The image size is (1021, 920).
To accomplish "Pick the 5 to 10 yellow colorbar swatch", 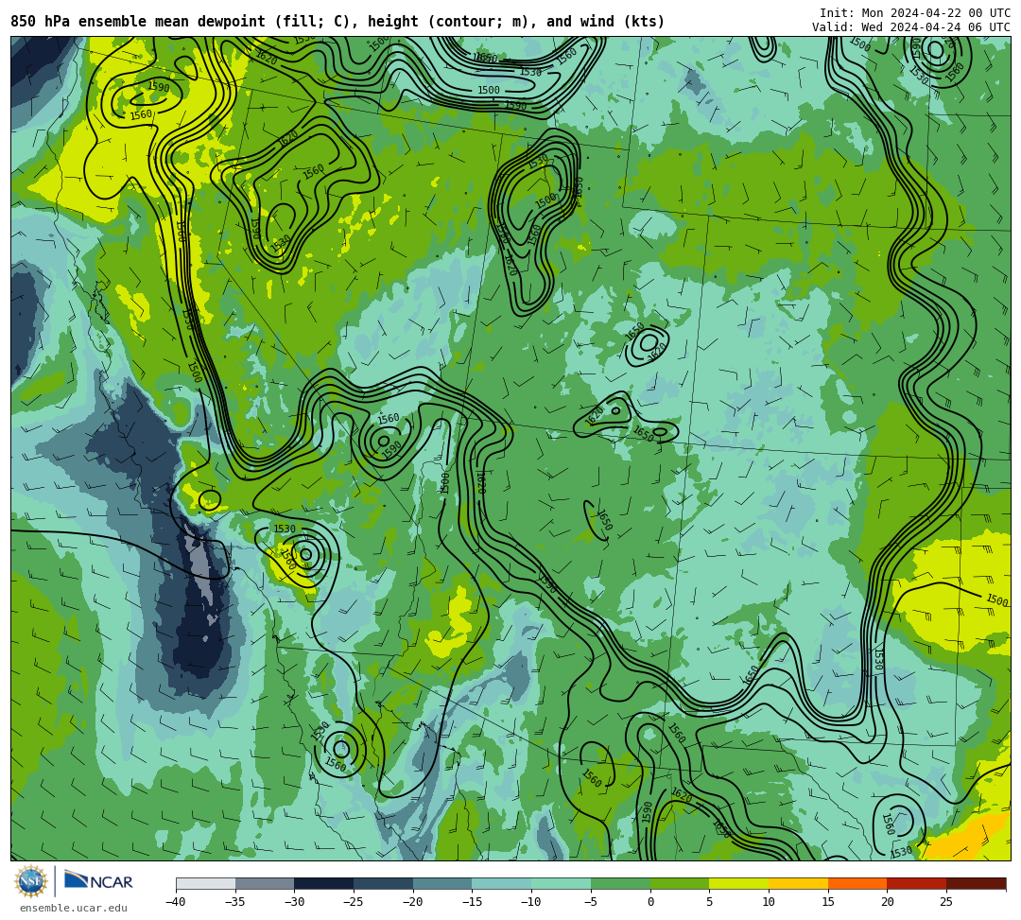I will coord(739,883).
